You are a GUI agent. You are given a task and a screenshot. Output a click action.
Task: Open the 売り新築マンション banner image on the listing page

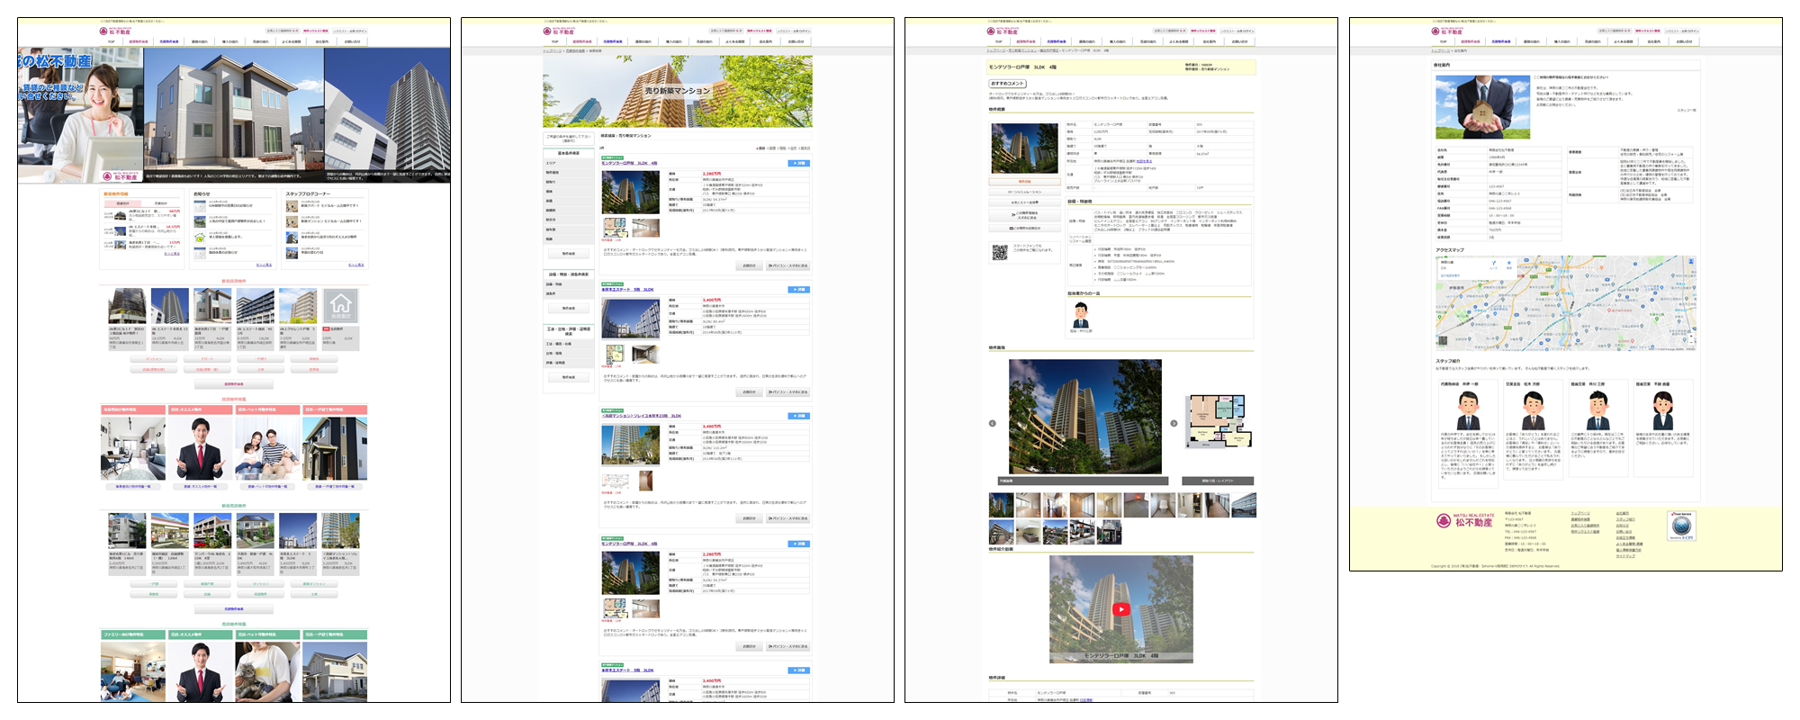point(678,92)
